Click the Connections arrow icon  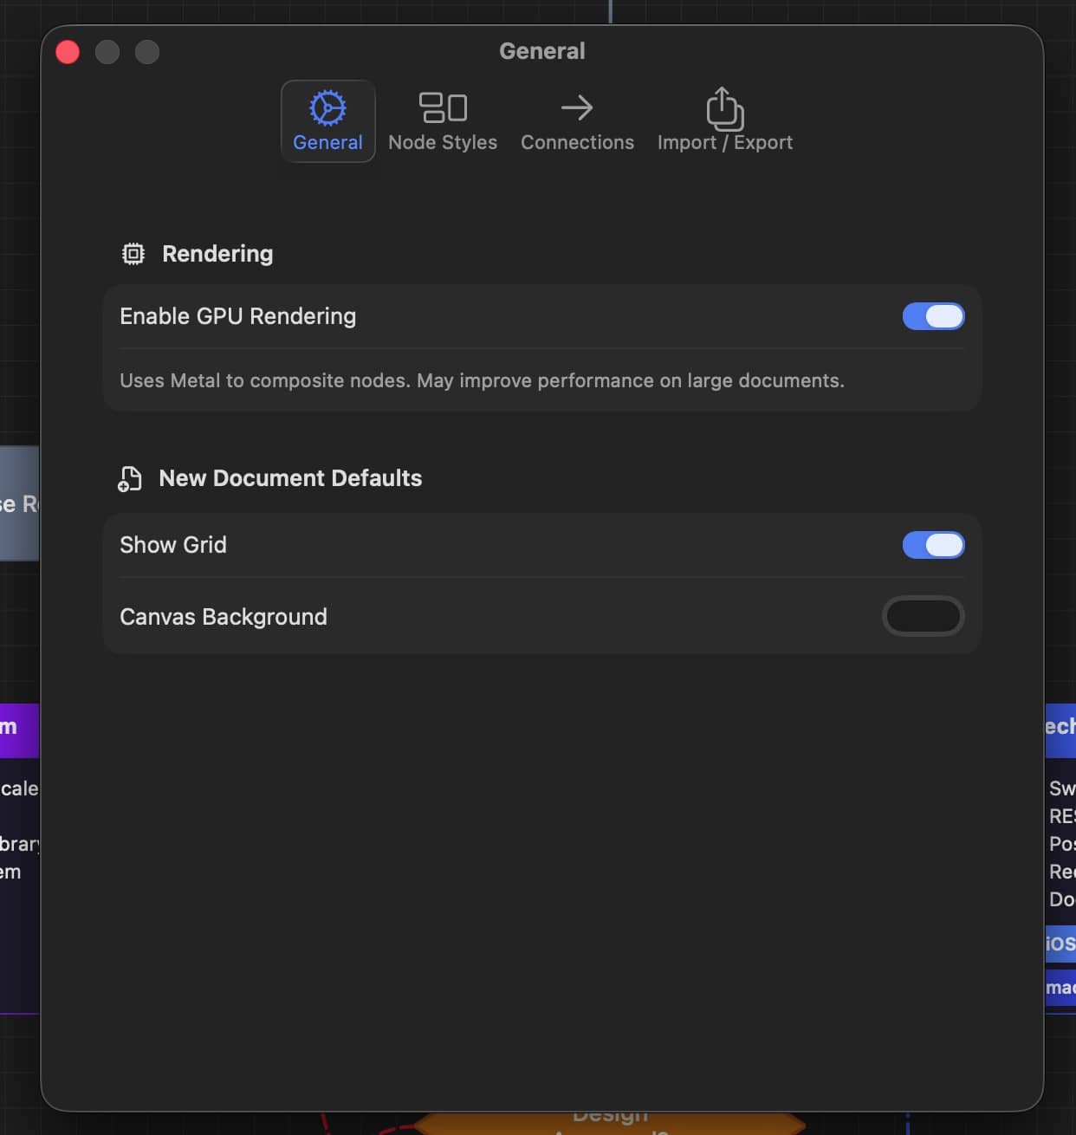[577, 108]
